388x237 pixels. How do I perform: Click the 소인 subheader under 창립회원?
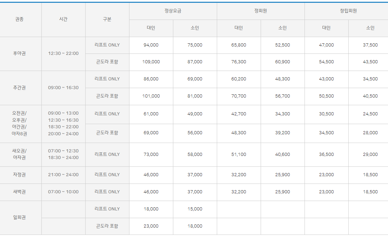370,28
